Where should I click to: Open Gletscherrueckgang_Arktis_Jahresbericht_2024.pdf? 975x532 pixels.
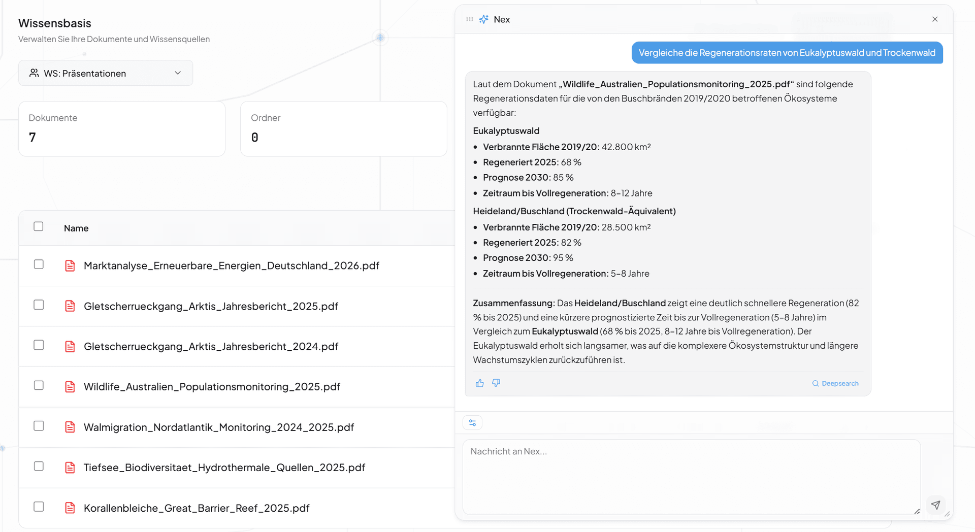pos(211,346)
